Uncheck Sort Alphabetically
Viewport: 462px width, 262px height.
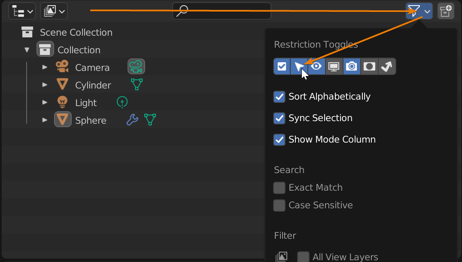(x=280, y=97)
